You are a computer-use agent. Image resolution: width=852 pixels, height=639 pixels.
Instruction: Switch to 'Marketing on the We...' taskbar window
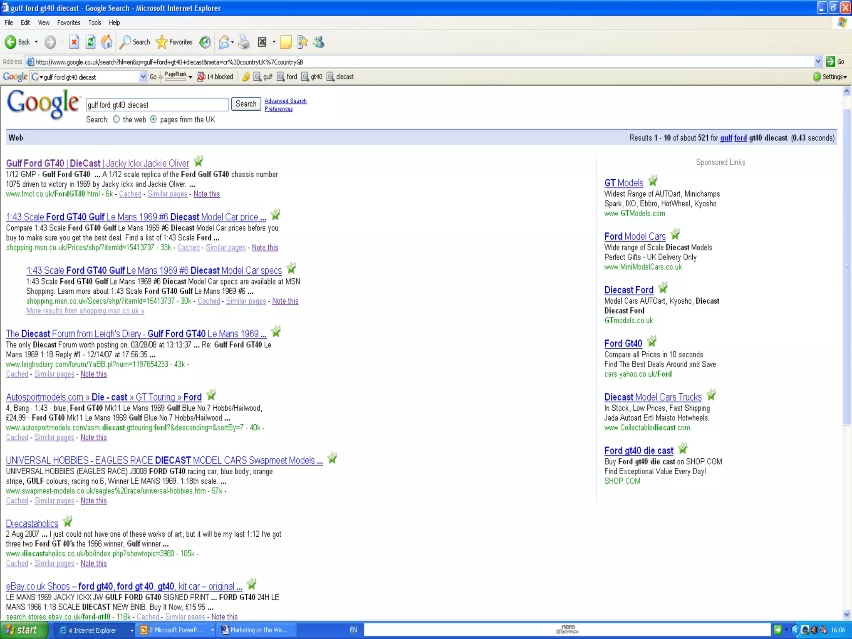257,630
